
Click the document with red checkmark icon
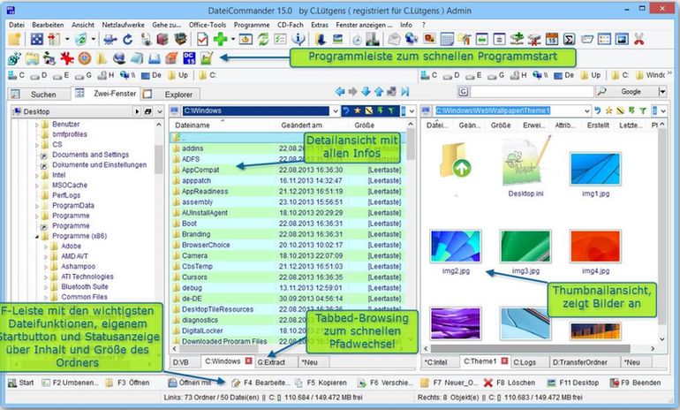click(202, 39)
